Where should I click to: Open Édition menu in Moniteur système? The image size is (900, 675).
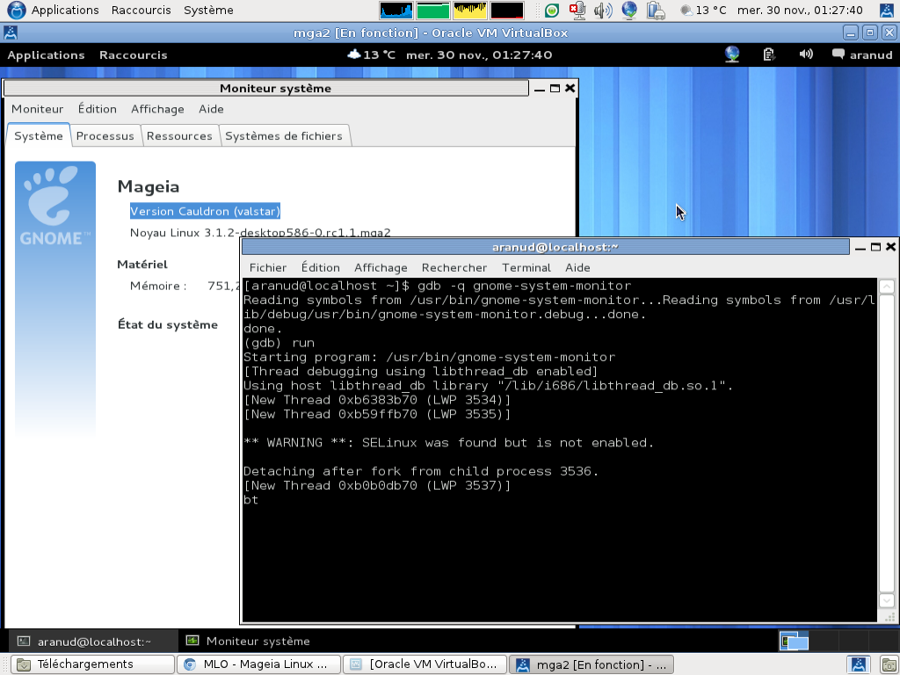click(x=97, y=109)
